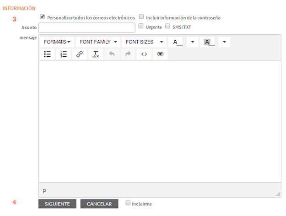Open the source code view icon
286x216 pixels.
(144, 54)
